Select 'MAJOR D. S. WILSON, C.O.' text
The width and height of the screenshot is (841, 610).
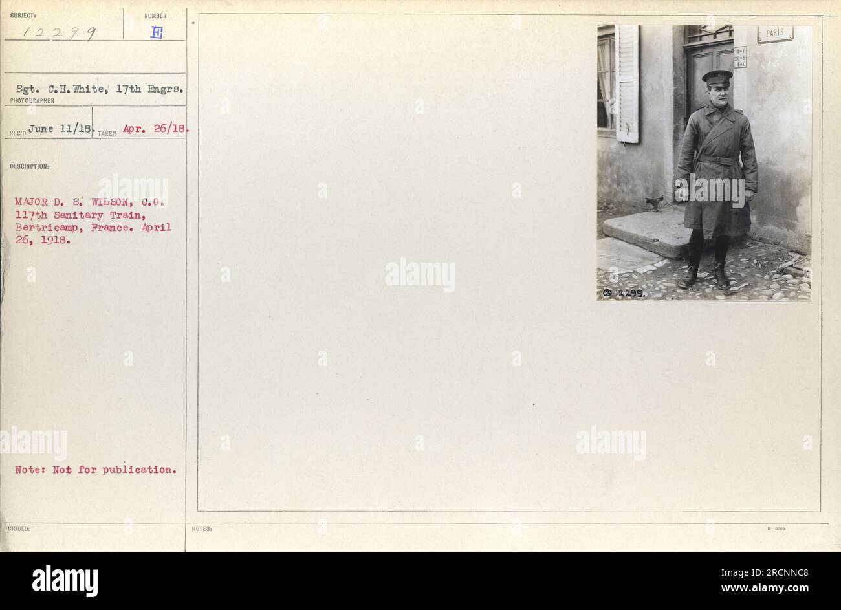pyautogui.click(x=91, y=202)
